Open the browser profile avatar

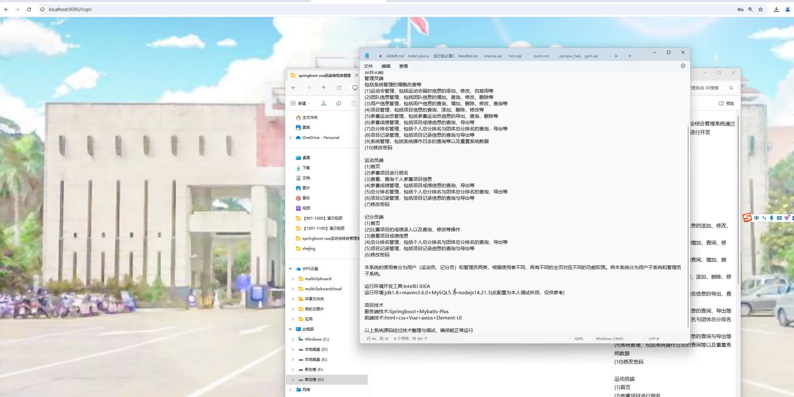(x=787, y=9)
